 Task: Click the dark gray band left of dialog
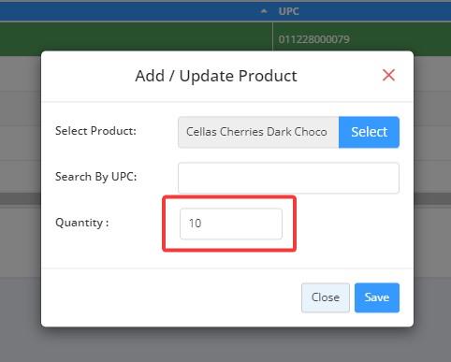pos(21,198)
